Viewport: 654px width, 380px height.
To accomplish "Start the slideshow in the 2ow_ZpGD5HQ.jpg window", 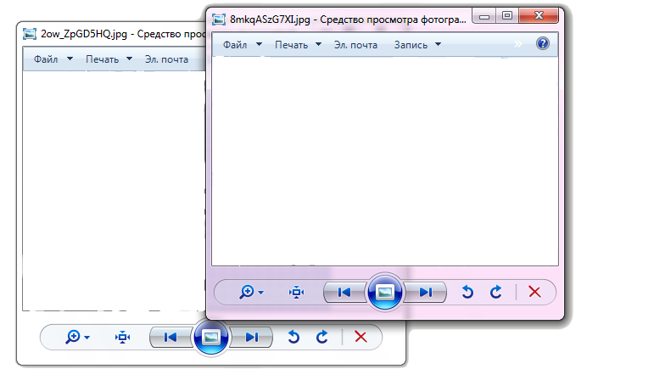I will 211,337.
